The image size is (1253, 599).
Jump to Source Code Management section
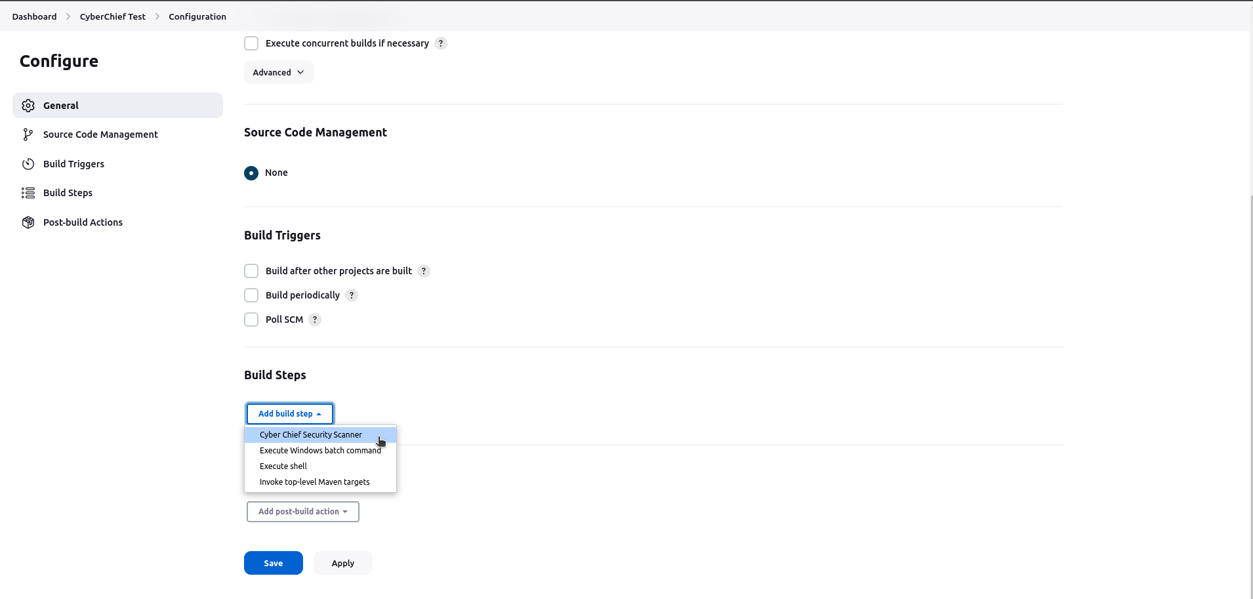coord(117,134)
